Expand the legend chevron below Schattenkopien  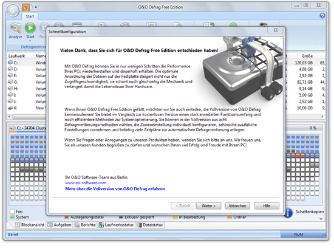321,219
